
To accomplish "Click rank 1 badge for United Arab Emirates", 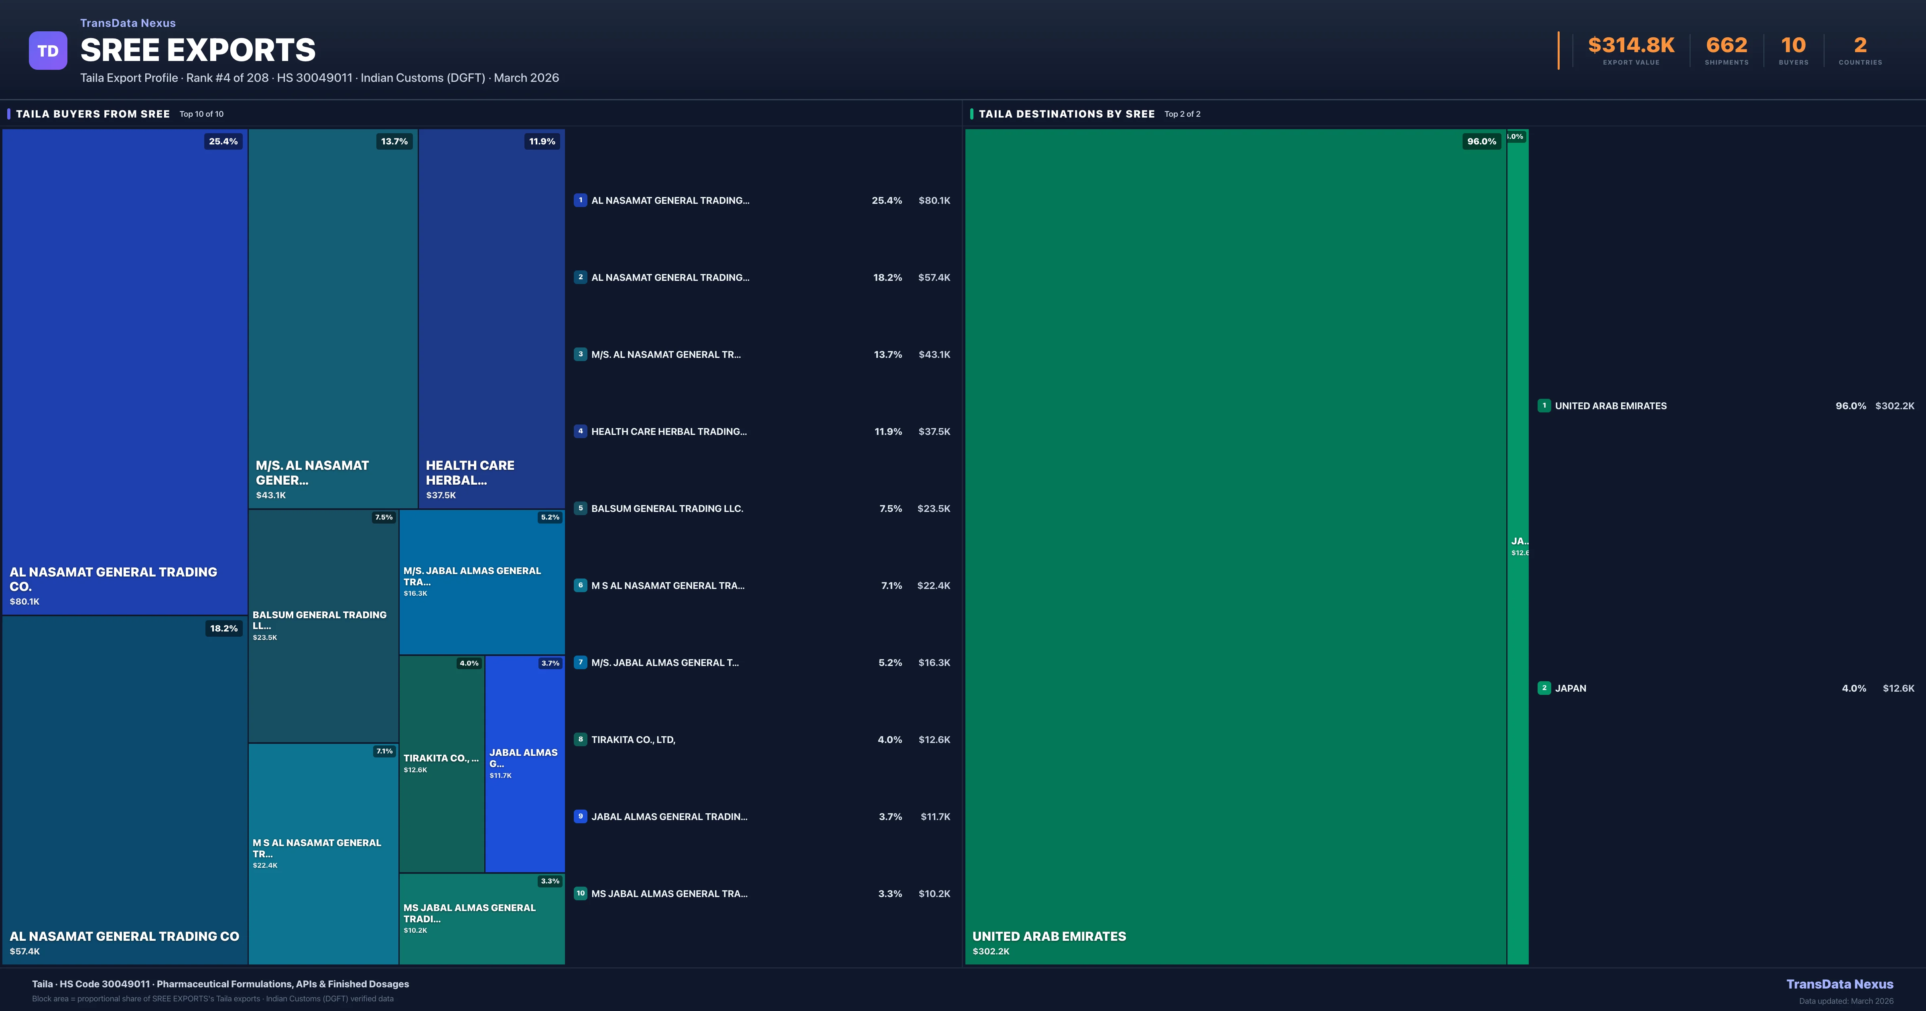I will click(x=1544, y=406).
